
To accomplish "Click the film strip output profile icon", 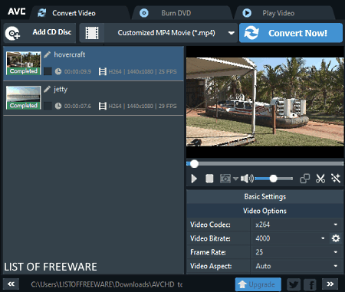I will pos(92,33).
